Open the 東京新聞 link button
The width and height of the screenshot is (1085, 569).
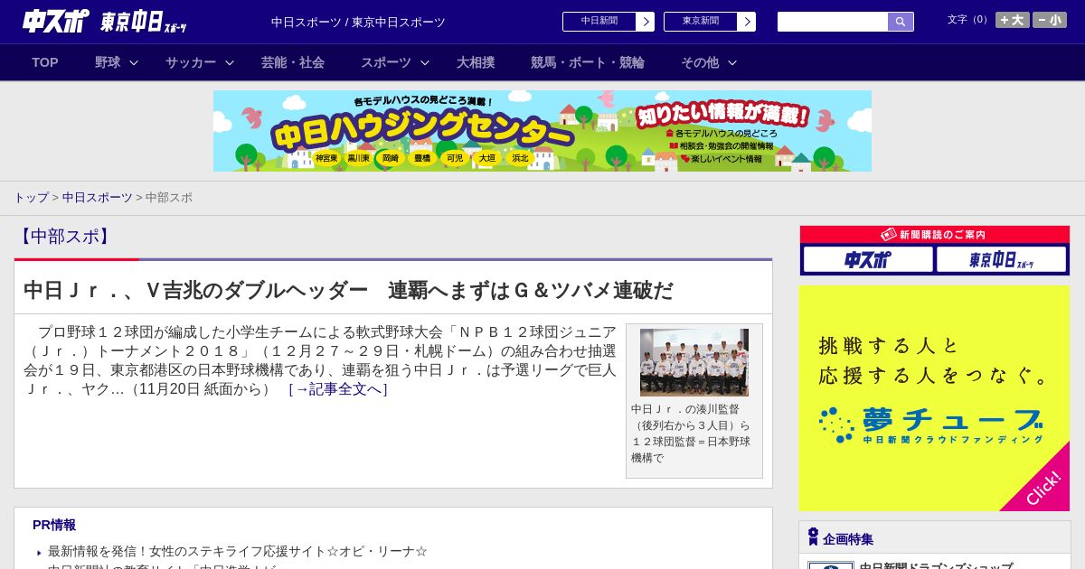pyautogui.click(x=701, y=22)
